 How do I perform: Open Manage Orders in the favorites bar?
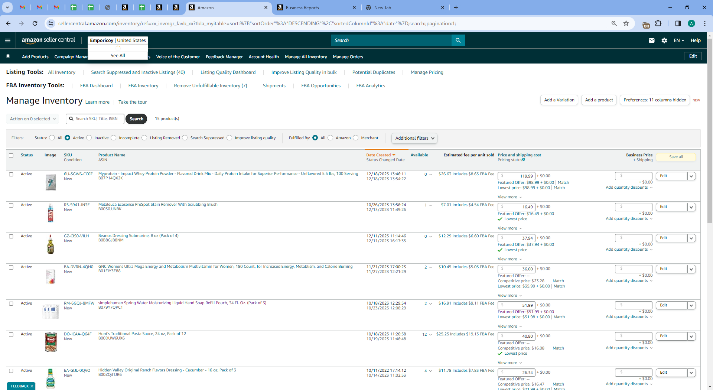[348, 57]
